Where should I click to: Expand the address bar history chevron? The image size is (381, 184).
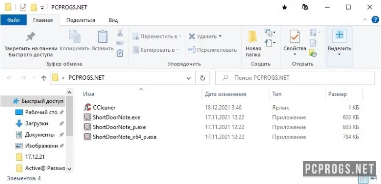click(x=189, y=78)
